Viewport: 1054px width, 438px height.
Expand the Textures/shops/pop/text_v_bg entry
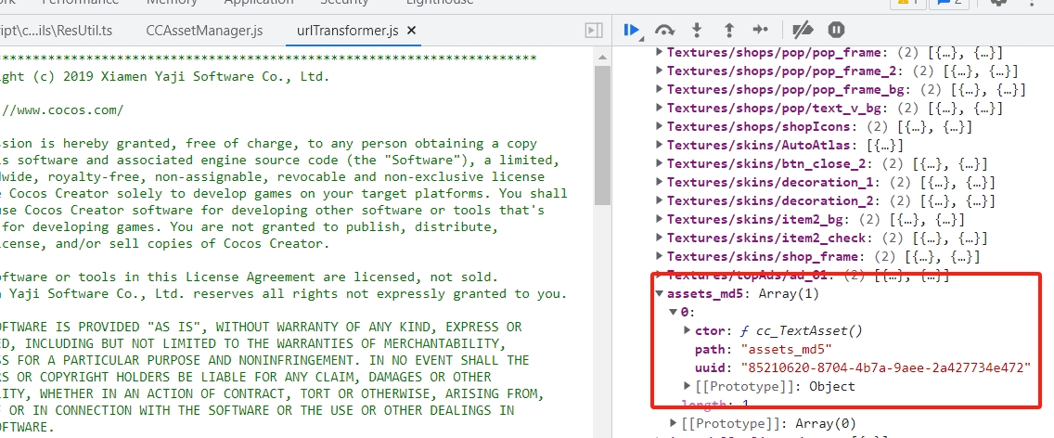[x=660, y=108]
